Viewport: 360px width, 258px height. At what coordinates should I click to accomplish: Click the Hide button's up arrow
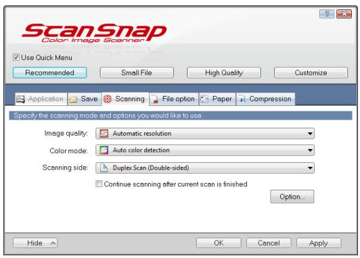tap(53, 243)
